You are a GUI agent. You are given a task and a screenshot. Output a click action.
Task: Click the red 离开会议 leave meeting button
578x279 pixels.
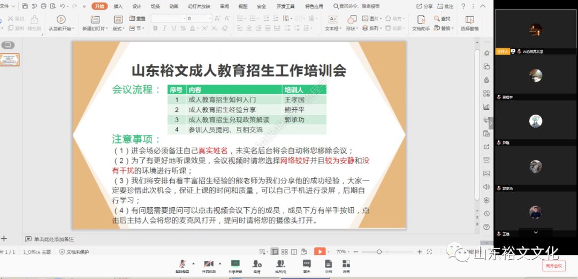[554, 266]
